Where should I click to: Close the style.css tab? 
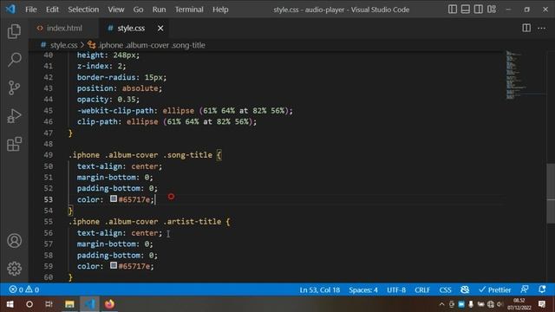(x=160, y=28)
